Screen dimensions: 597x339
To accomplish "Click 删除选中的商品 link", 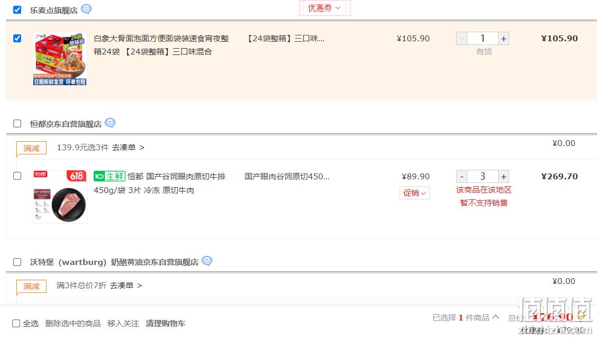I will 73,324.
